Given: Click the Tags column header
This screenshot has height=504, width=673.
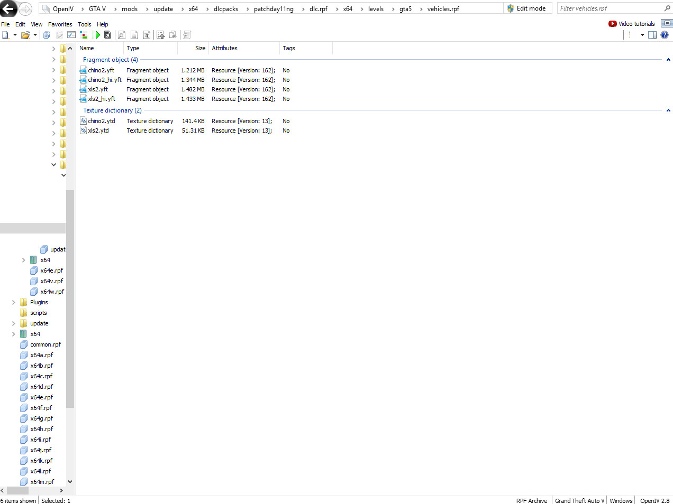Looking at the screenshot, I should coord(306,48).
